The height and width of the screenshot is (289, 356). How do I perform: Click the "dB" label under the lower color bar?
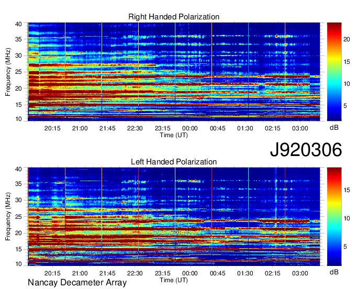pos(334,272)
